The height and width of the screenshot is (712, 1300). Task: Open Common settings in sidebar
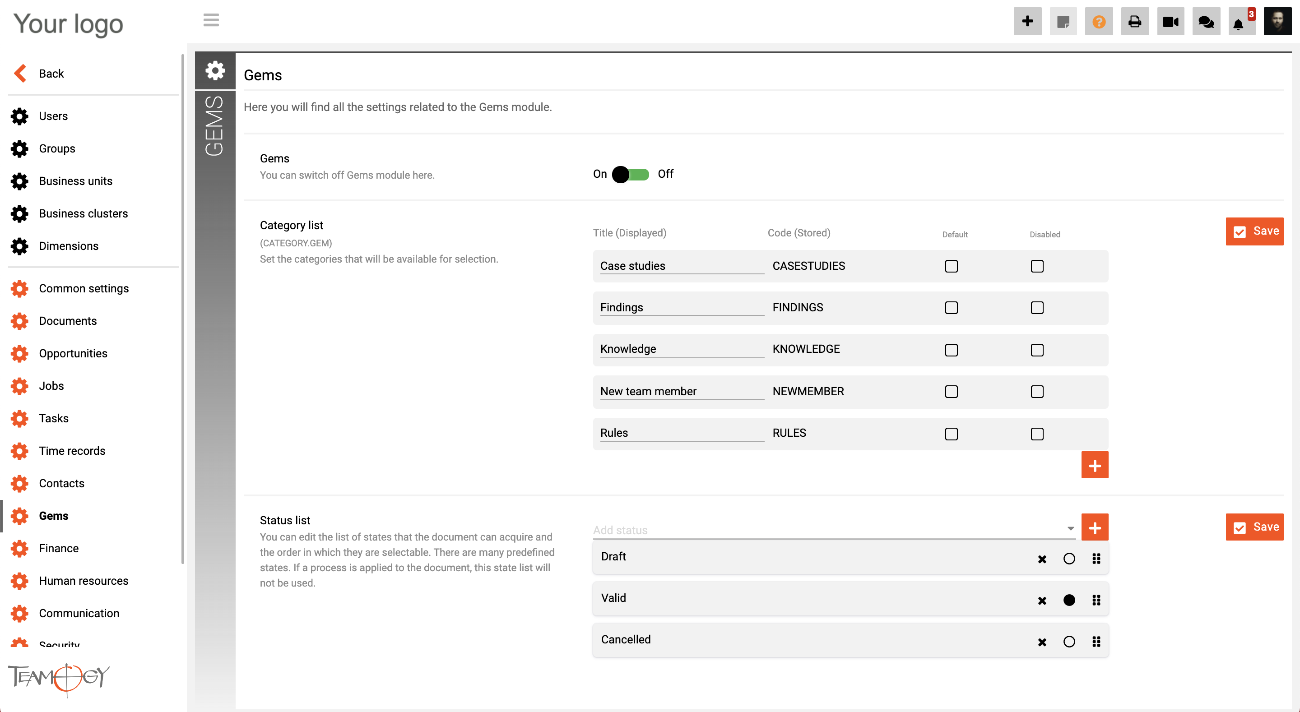point(84,288)
